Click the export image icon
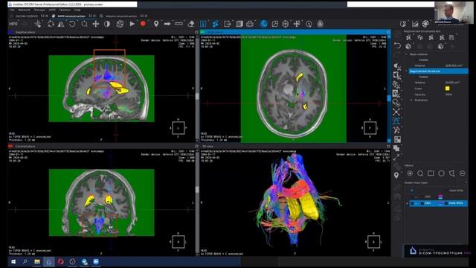The width and height of the screenshot is (476, 268). (x=227, y=24)
